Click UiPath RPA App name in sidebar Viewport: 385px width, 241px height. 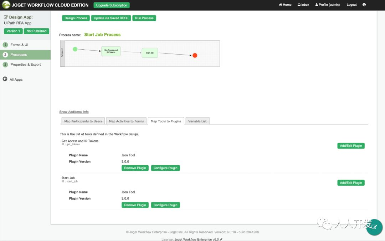18,23
